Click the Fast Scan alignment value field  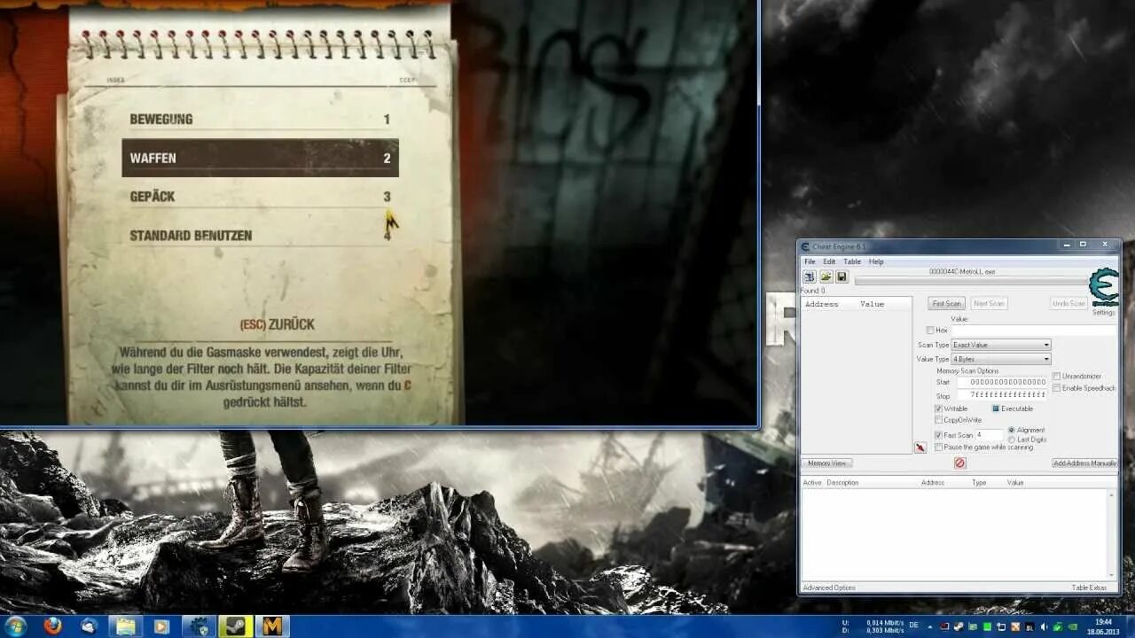[989, 435]
